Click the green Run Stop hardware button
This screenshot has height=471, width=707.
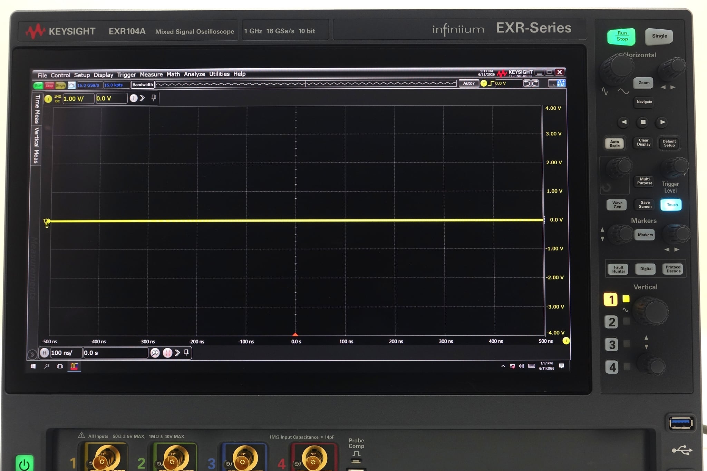coord(622,36)
